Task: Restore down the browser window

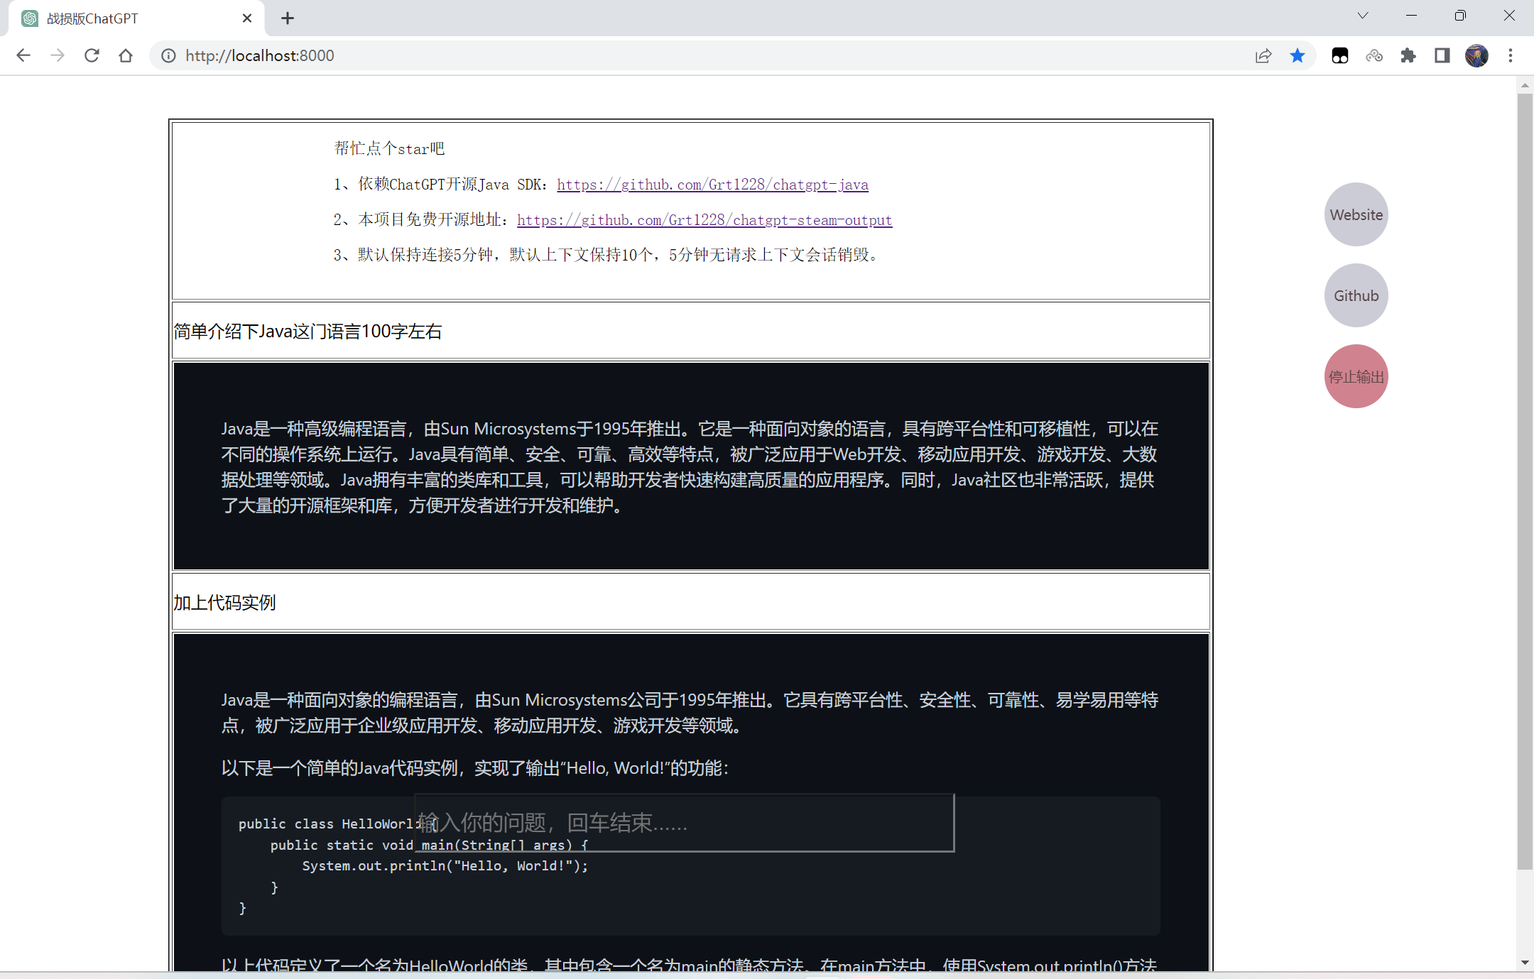Action: (1460, 16)
